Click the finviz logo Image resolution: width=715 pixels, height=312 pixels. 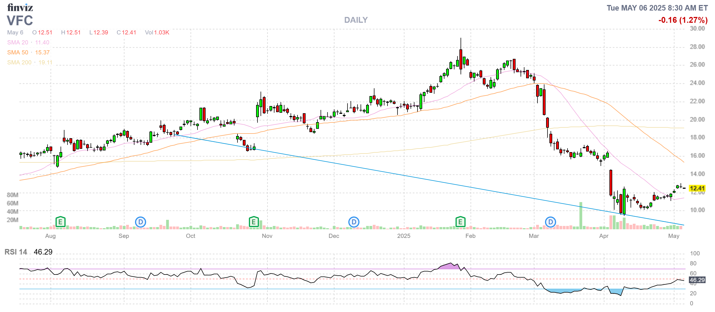[x=20, y=7]
